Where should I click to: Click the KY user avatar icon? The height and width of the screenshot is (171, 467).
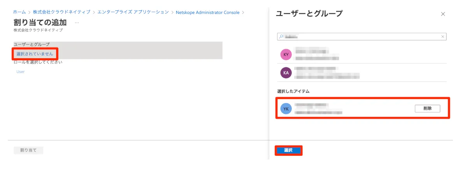click(x=286, y=55)
